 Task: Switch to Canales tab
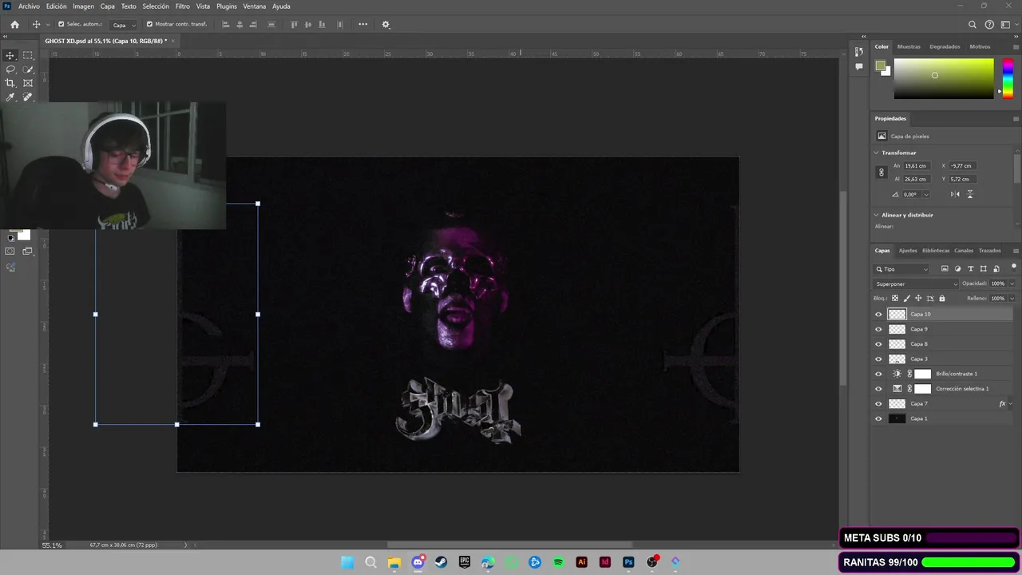pyautogui.click(x=964, y=251)
